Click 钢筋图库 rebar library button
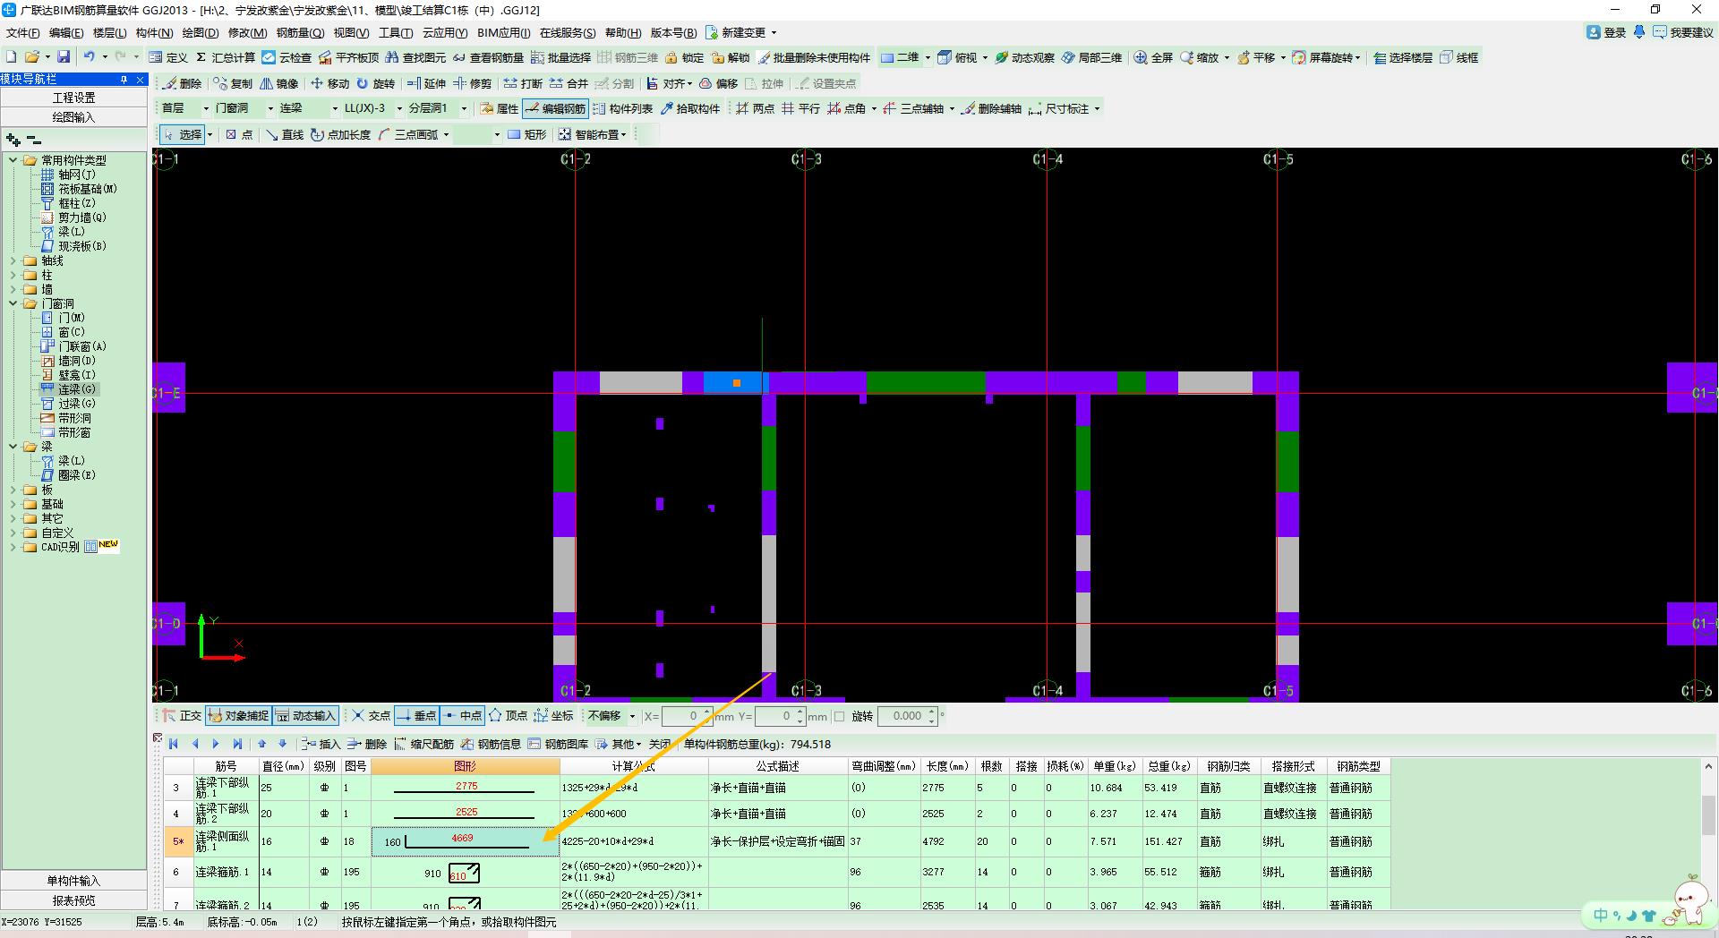The height and width of the screenshot is (938, 1719). point(559,744)
